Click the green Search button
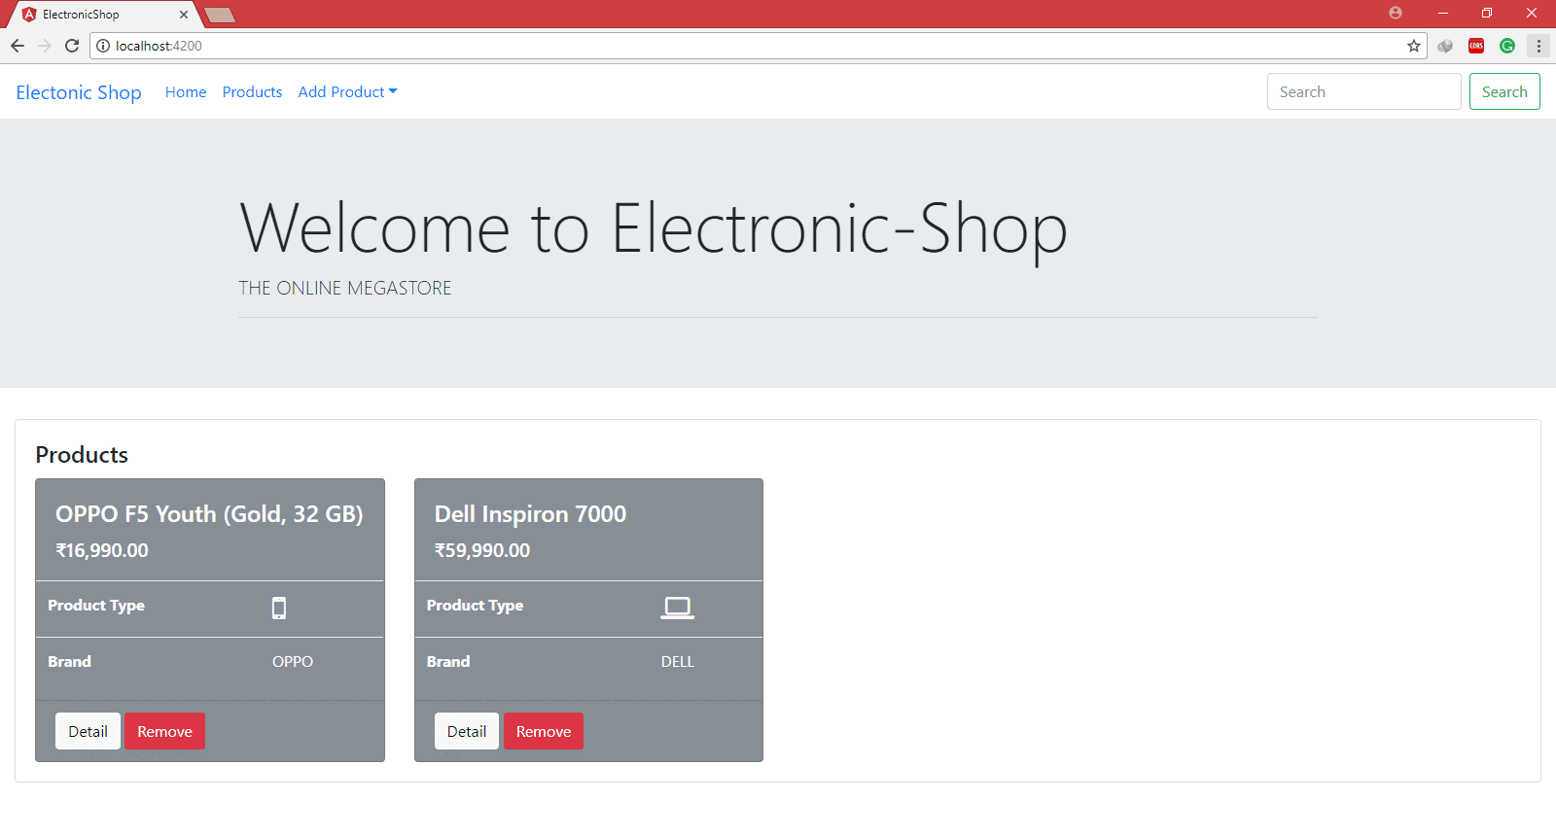 click(1504, 91)
